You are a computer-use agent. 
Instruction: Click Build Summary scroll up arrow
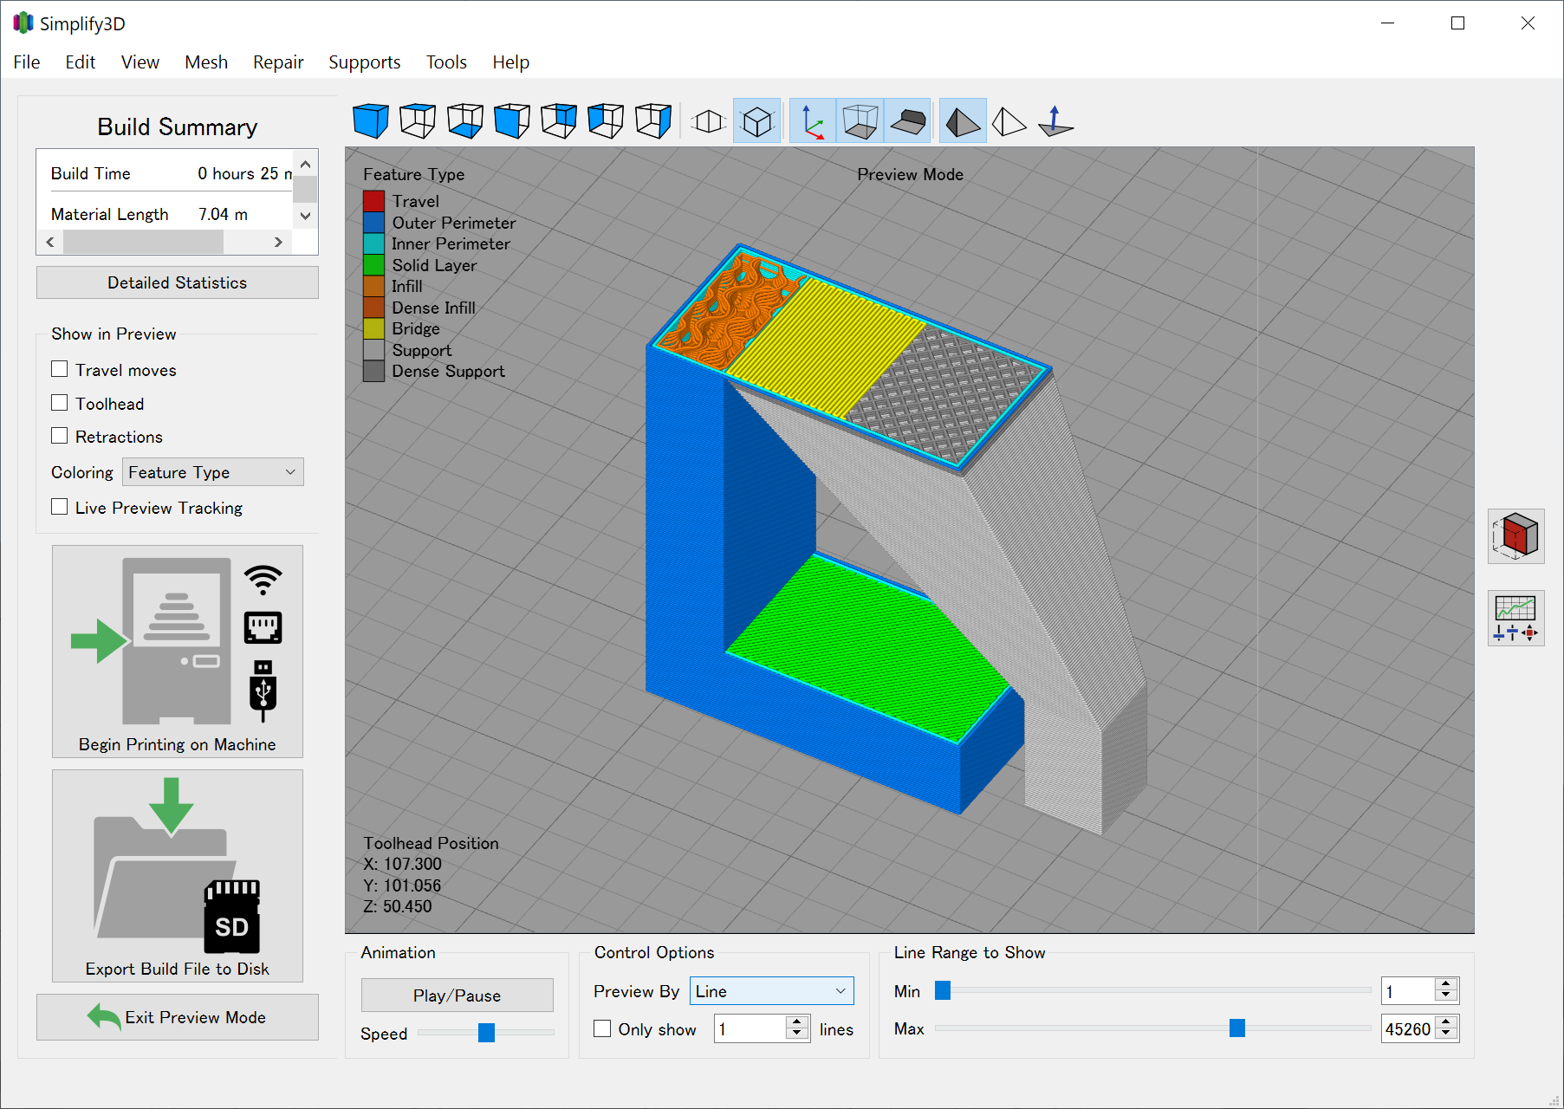click(305, 164)
